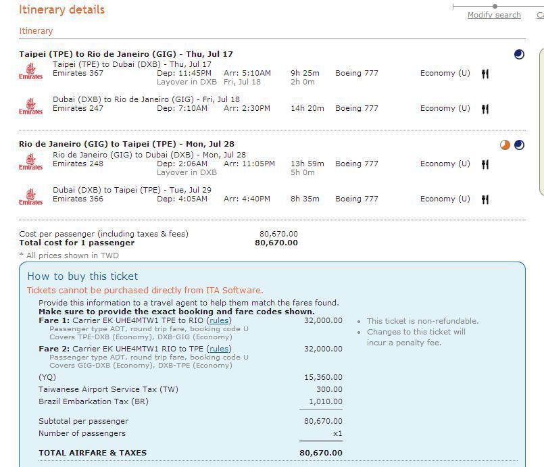
Task: Click 'Dep: 2:06AM' departure time
Action: point(182,164)
